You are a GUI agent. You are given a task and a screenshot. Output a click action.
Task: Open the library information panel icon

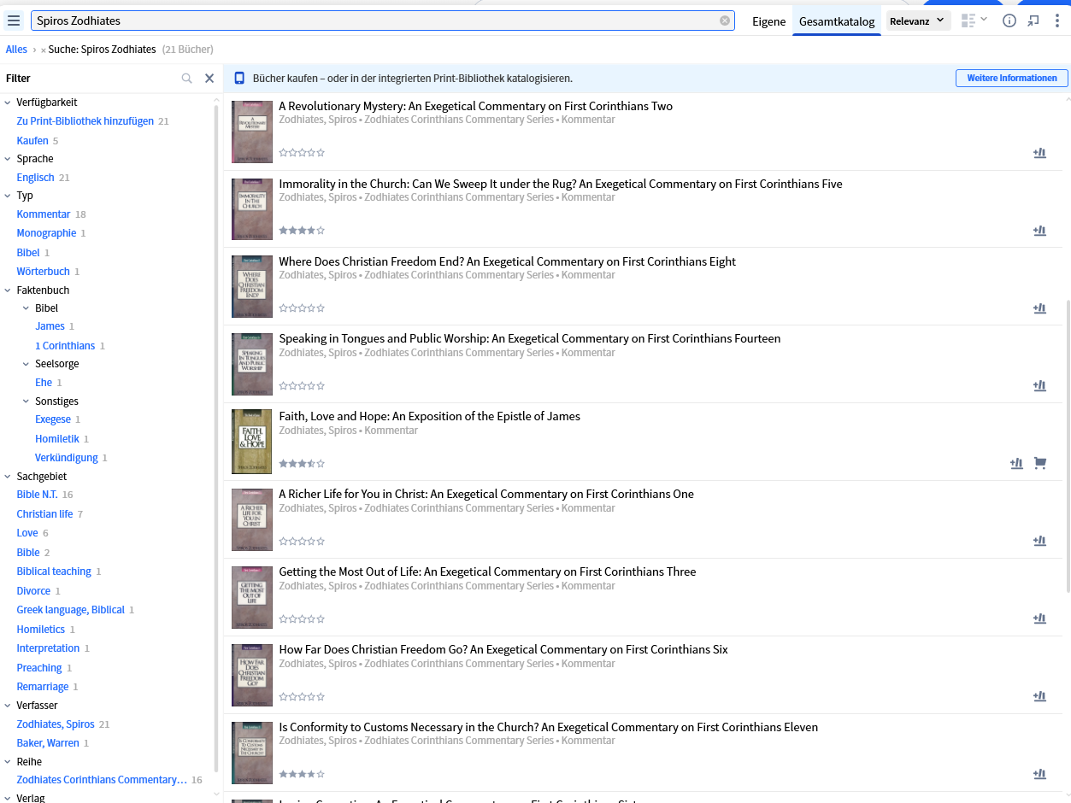tap(1009, 21)
